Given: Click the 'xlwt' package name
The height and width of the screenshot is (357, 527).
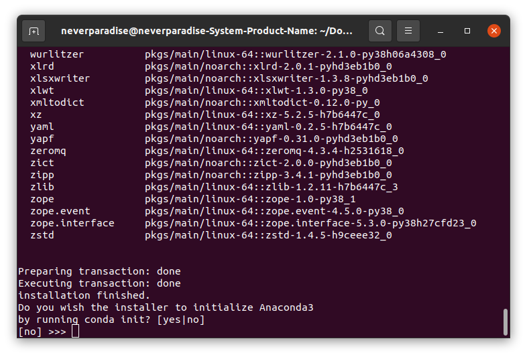Looking at the screenshot, I should click(x=42, y=90).
